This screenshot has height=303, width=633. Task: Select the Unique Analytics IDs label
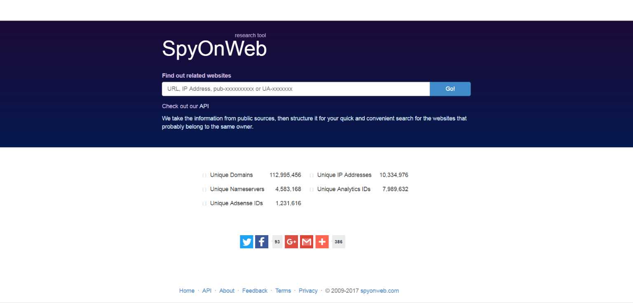click(x=344, y=189)
